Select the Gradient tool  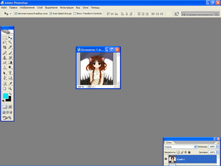(10, 63)
